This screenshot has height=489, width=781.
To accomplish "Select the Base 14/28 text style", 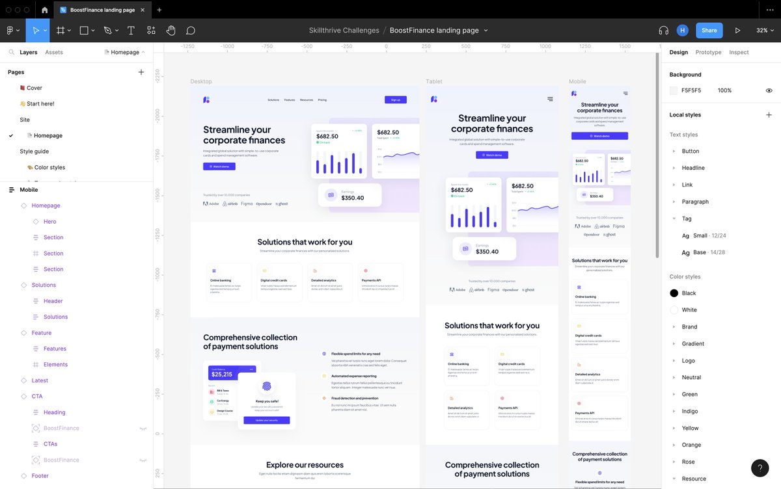I will [x=703, y=252].
